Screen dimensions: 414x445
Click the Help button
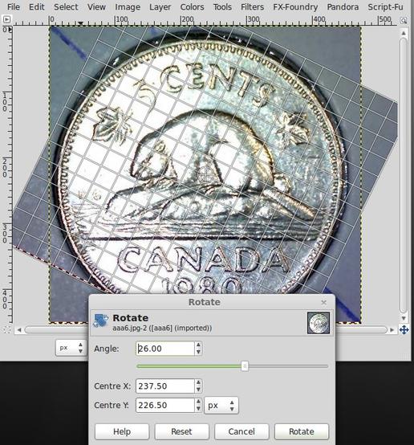click(122, 431)
